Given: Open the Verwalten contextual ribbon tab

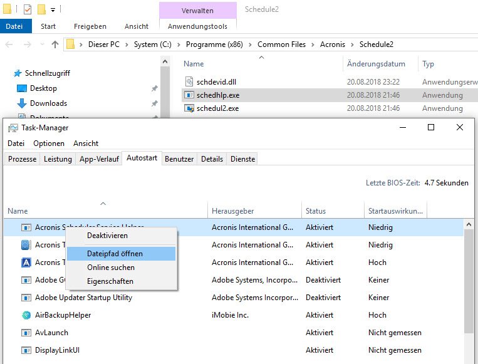Looking at the screenshot, I should 197,11.
